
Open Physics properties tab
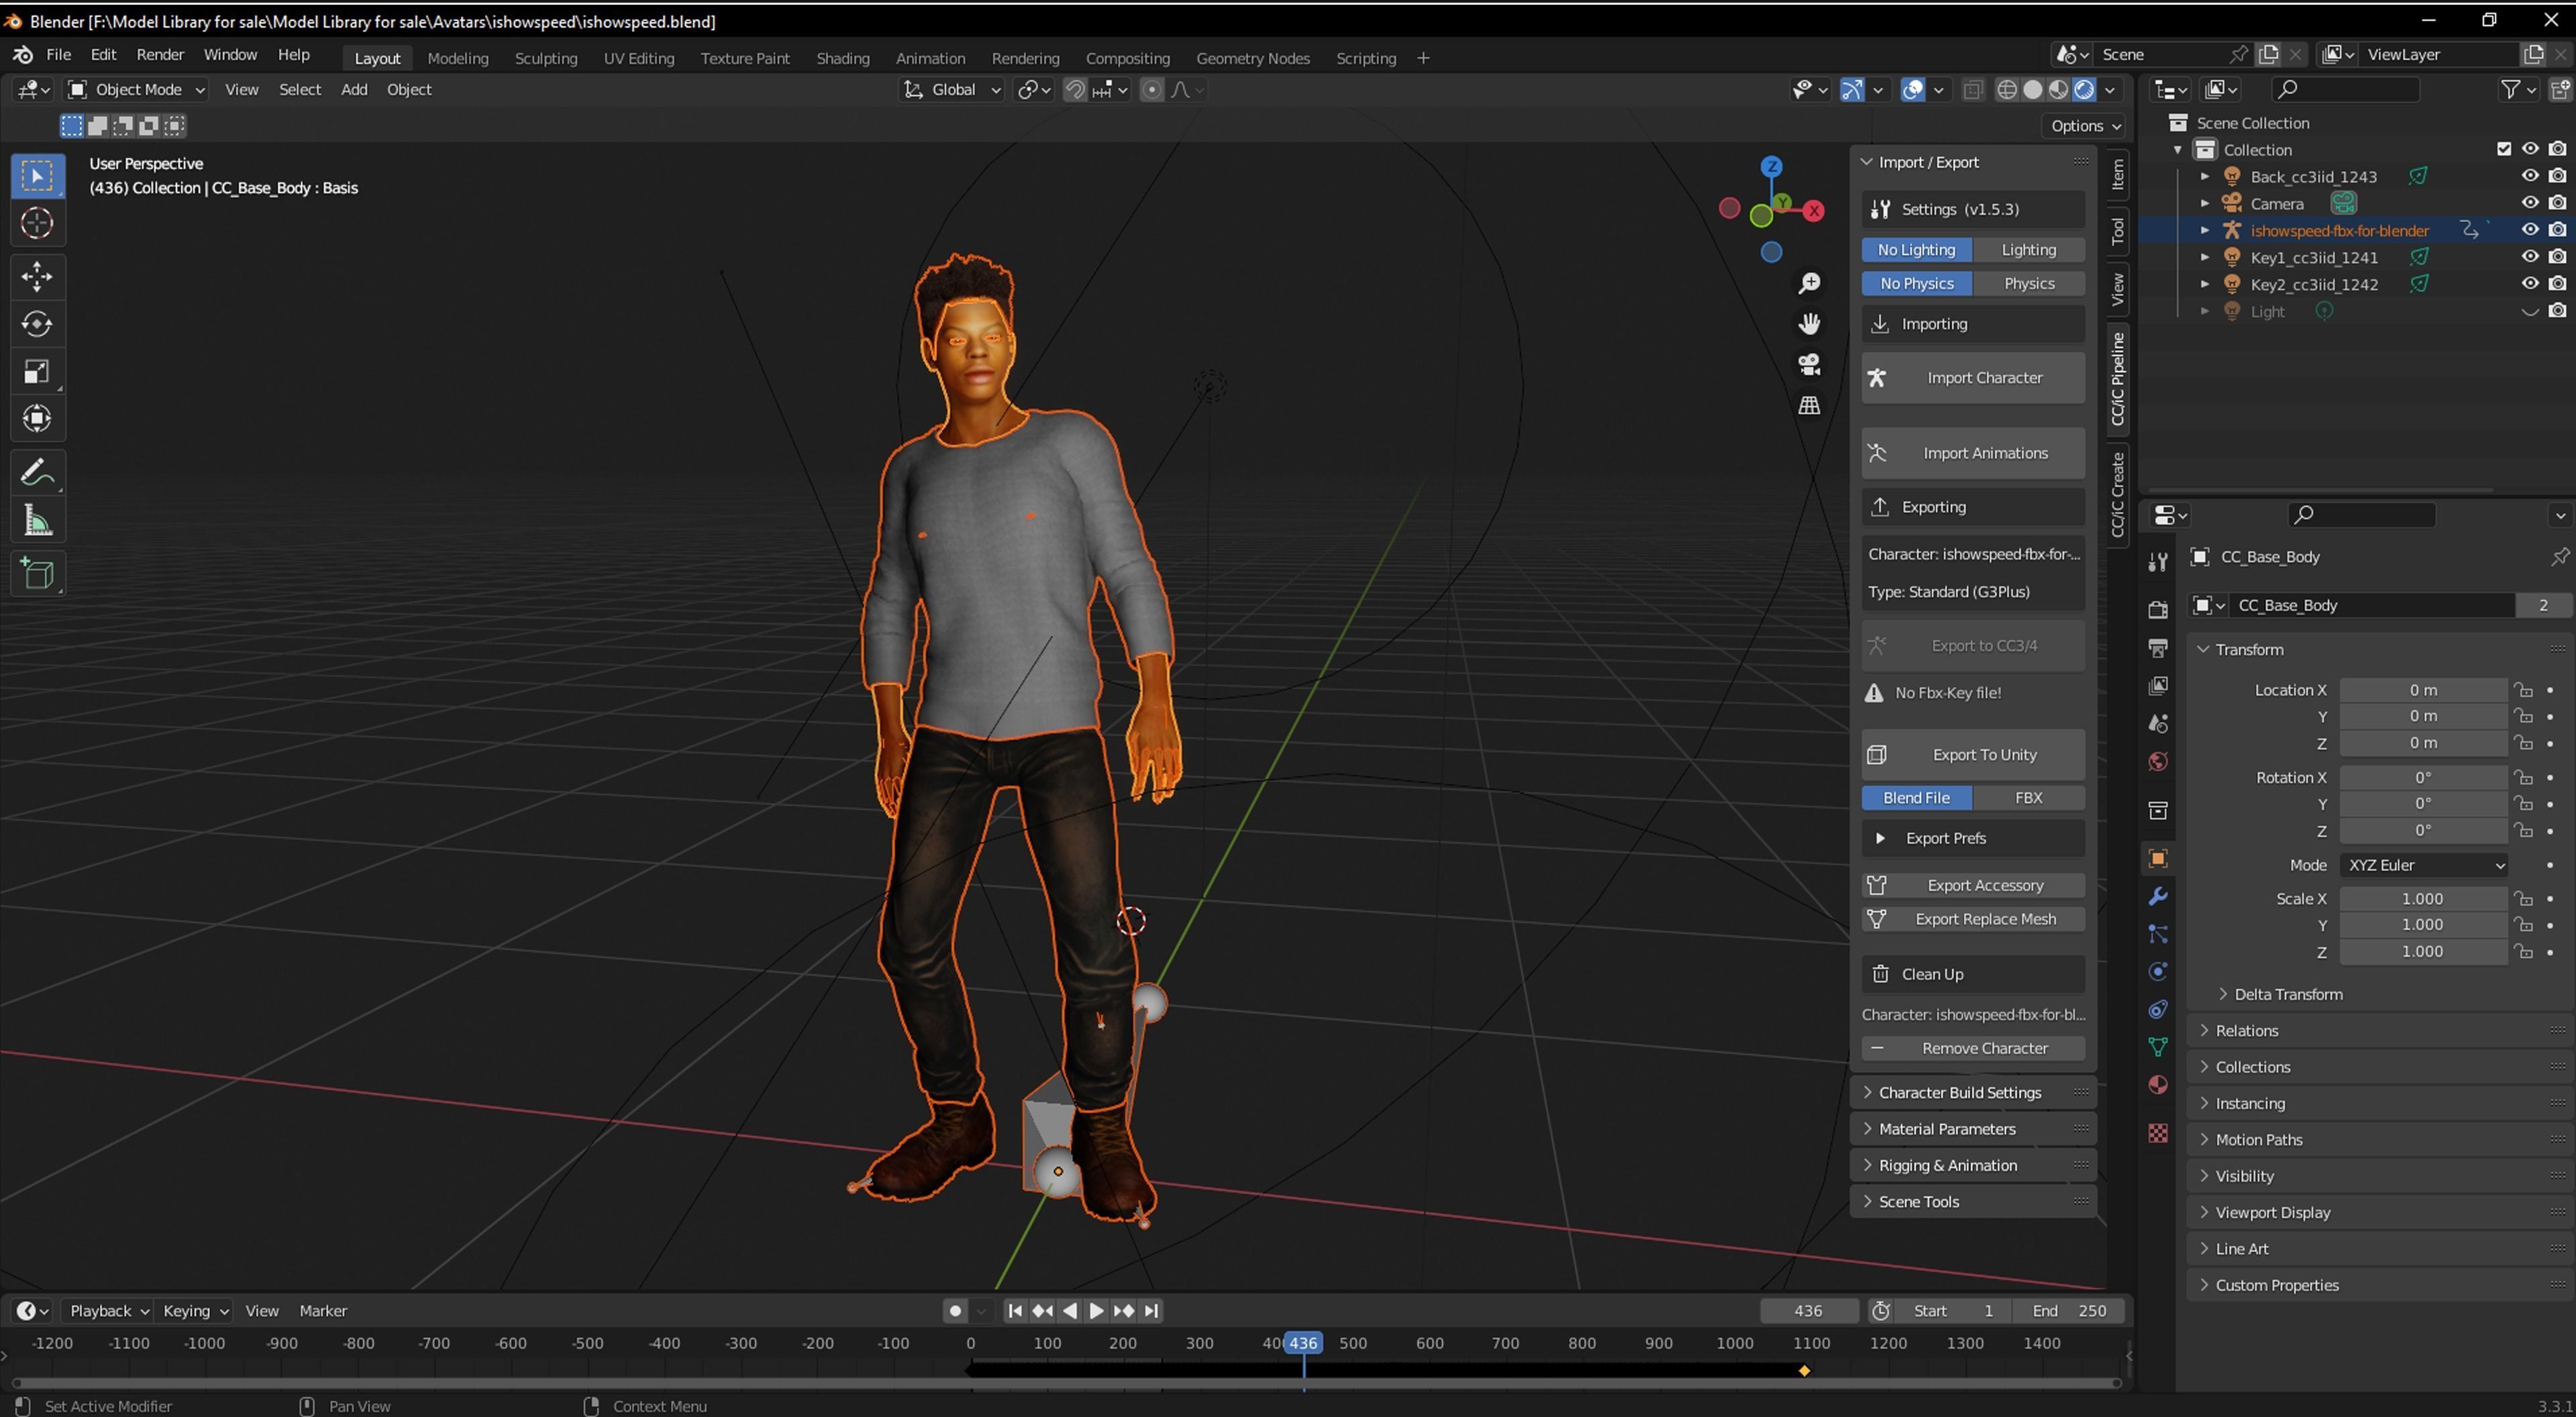pyautogui.click(x=2158, y=972)
